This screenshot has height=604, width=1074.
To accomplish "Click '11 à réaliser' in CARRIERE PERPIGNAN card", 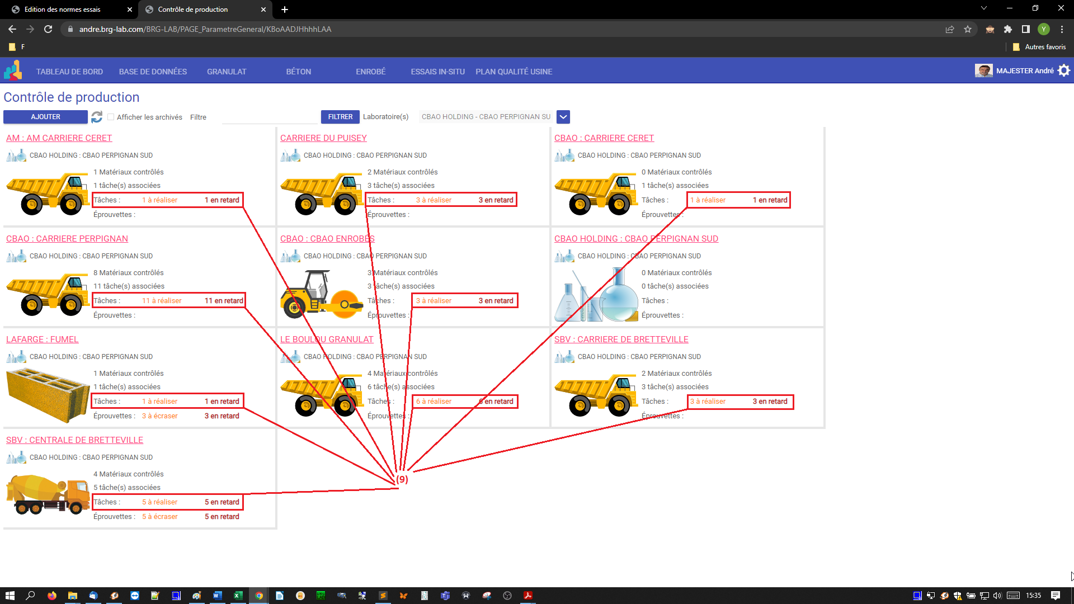I will coord(162,301).
